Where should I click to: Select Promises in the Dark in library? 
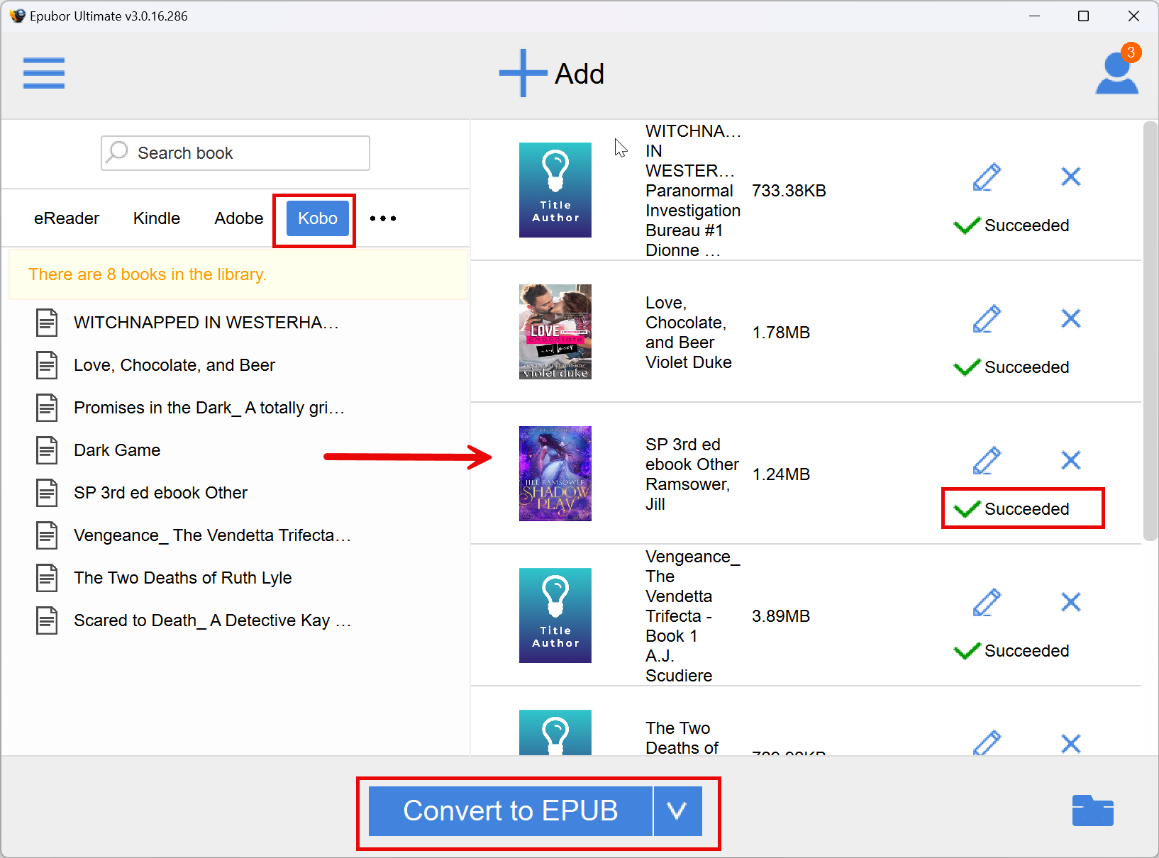click(x=209, y=408)
